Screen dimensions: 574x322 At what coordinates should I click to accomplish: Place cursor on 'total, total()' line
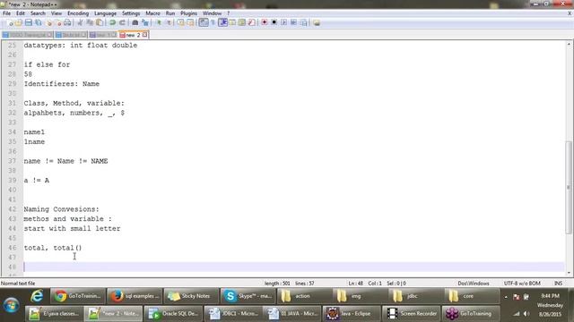(53, 248)
